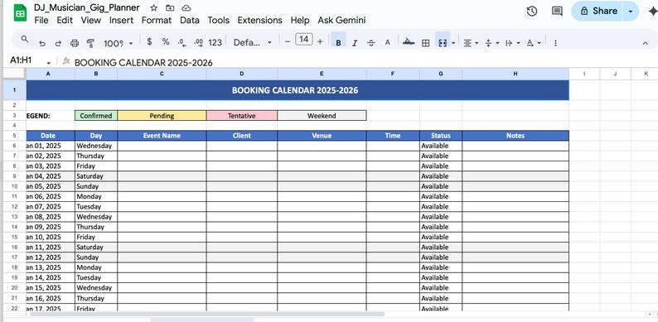Collapse the menus with chevron
Screen dimensions: 658x322
click(646, 43)
